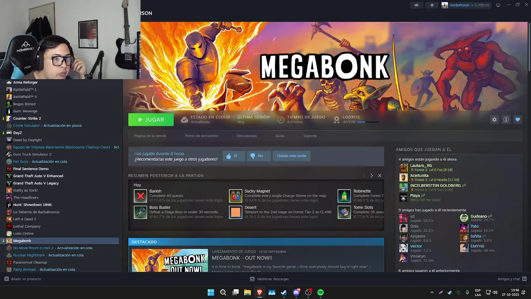Screen dimensions: 531x299
Task: Open the system tray volume icon
Action: click(x=494, y=292)
